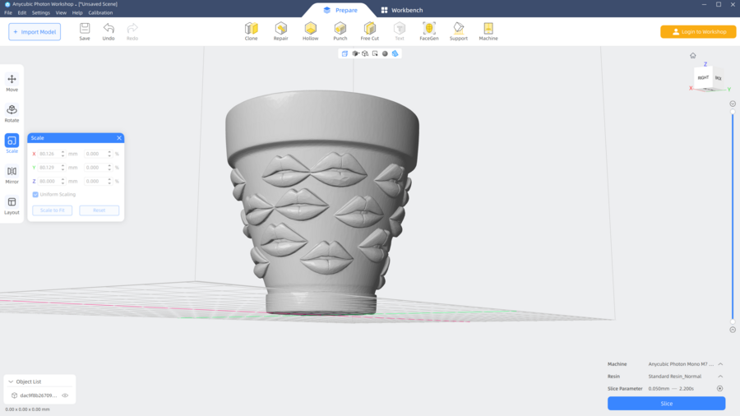
Task: Open the Support tool
Action: (459, 31)
